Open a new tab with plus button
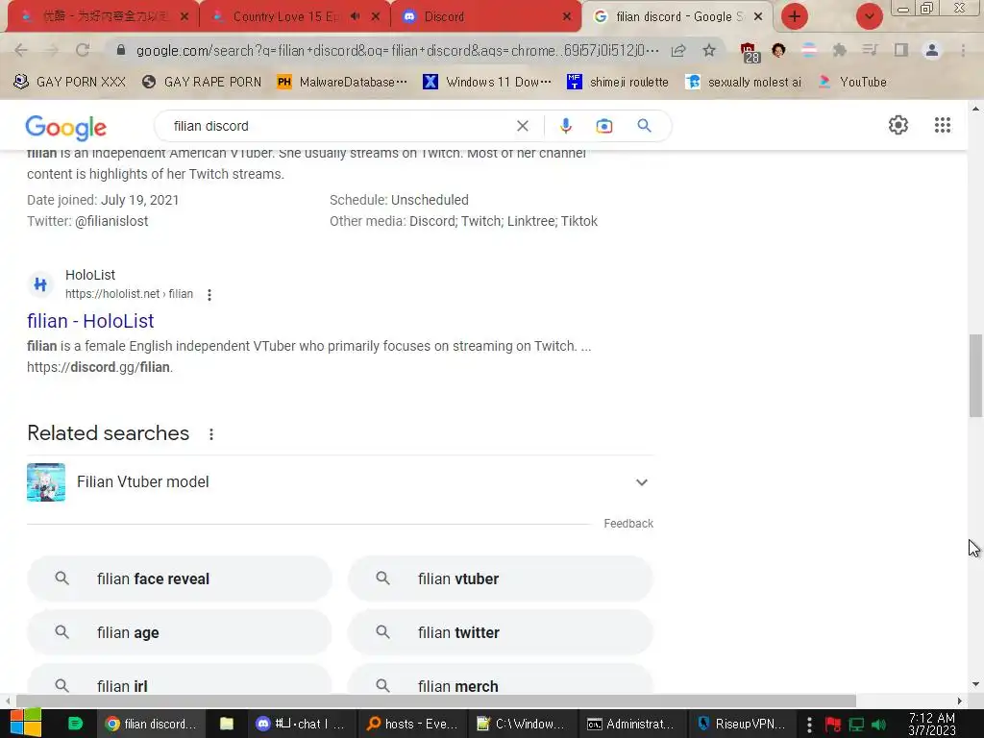Screen dimensions: 984x738 tap(794, 16)
